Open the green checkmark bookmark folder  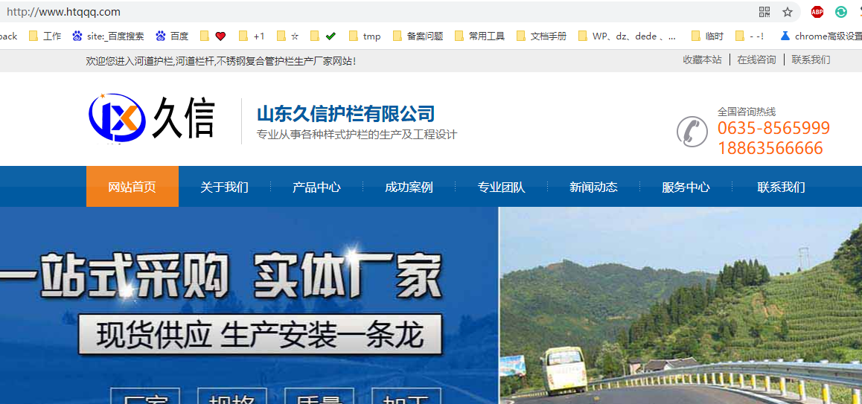pyautogui.click(x=324, y=36)
